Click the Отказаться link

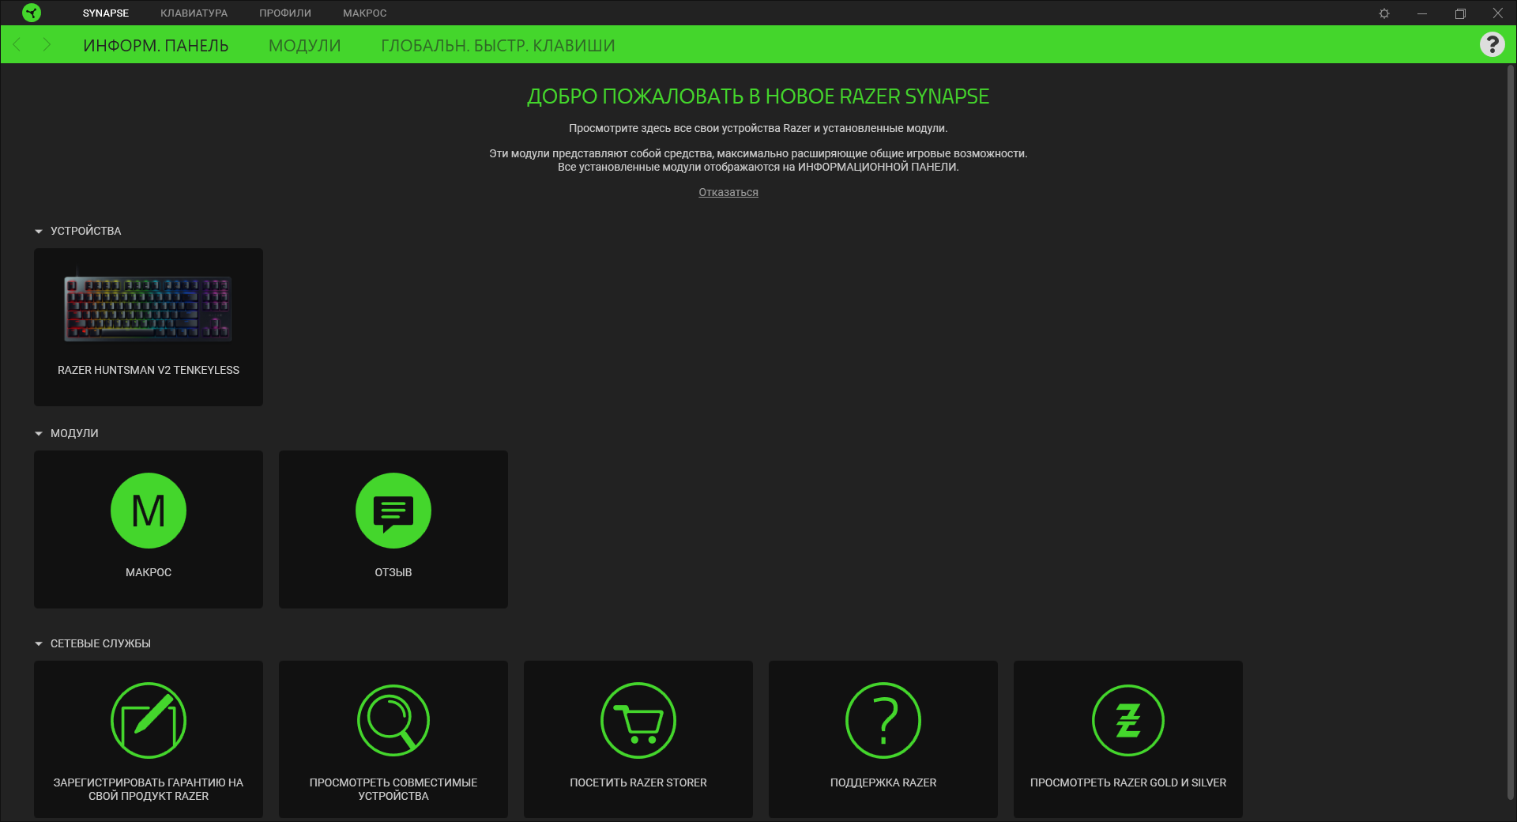coord(728,192)
